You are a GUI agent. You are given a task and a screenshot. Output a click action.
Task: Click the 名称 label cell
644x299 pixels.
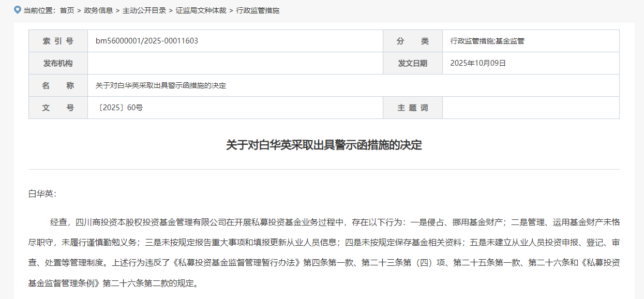(x=58, y=85)
